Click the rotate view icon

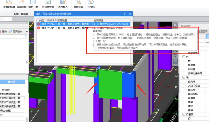tap(175, 53)
